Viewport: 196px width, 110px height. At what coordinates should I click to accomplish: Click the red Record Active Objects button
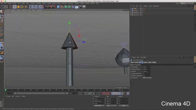103,94
